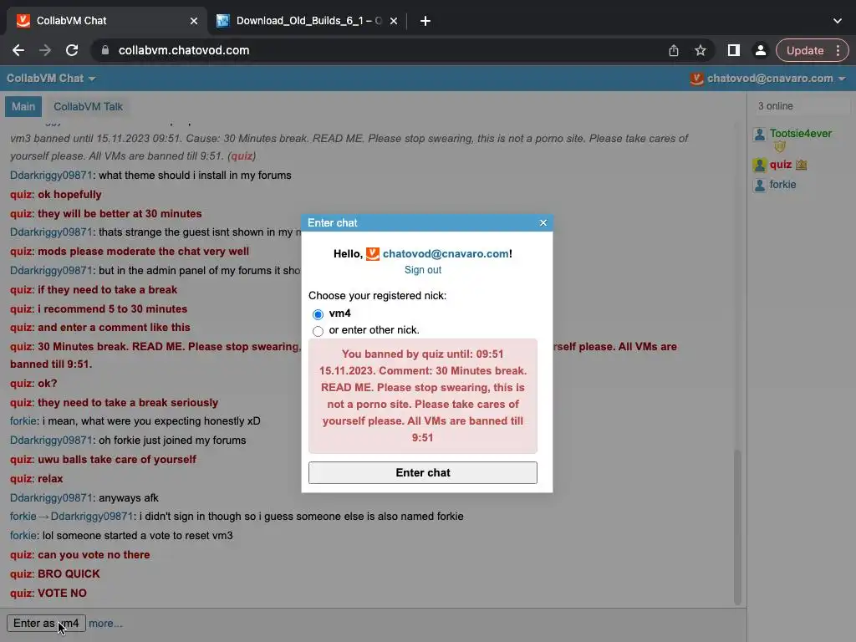Click the browser Update button
Image resolution: width=856 pixels, height=642 pixels.
tap(805, 50)
